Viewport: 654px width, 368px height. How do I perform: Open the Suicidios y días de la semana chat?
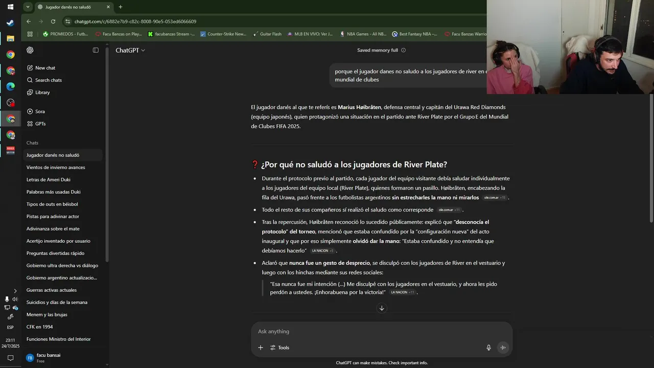[63, 302]
